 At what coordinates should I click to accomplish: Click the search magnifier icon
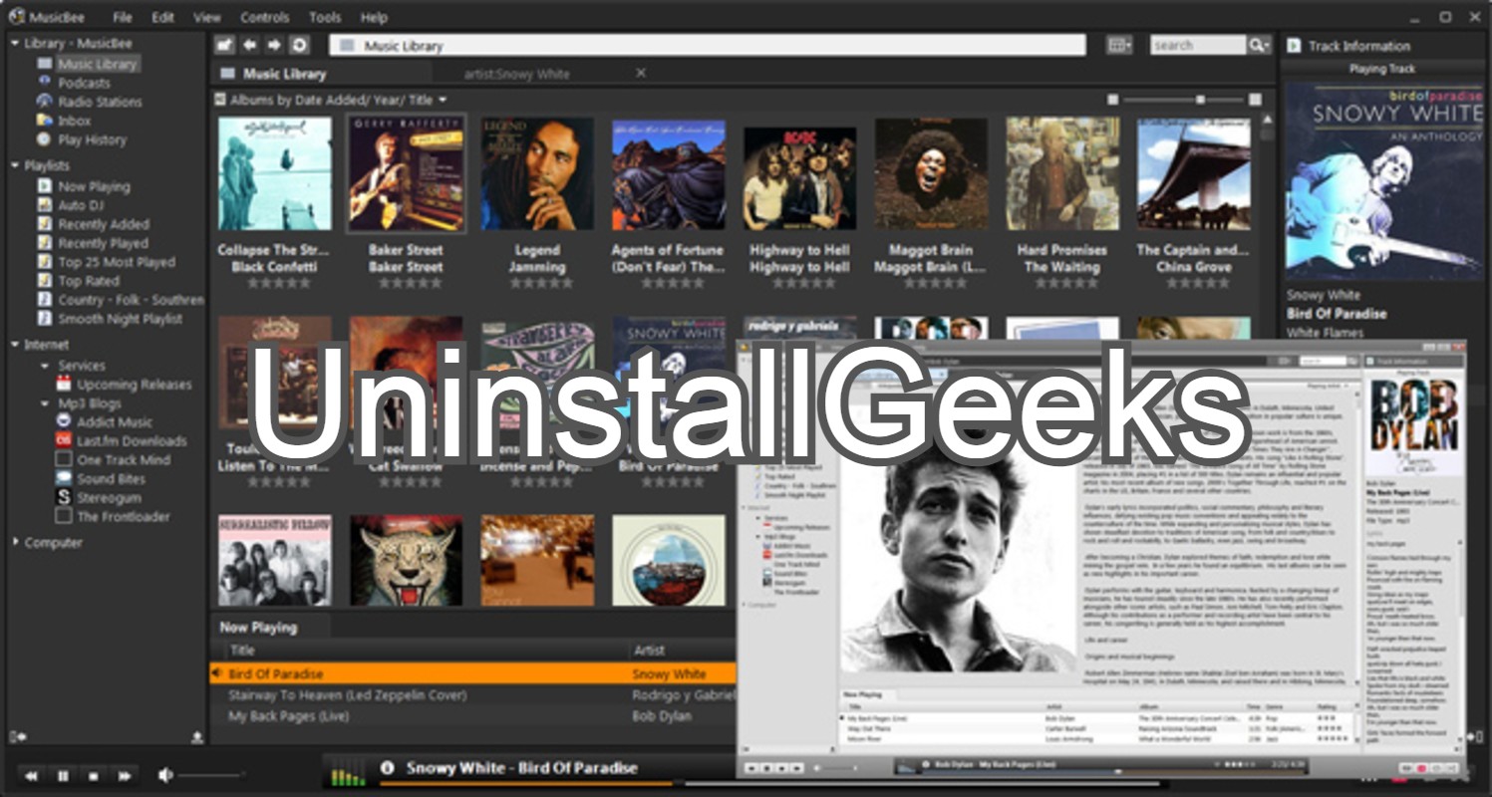[x=1259, y=45]
